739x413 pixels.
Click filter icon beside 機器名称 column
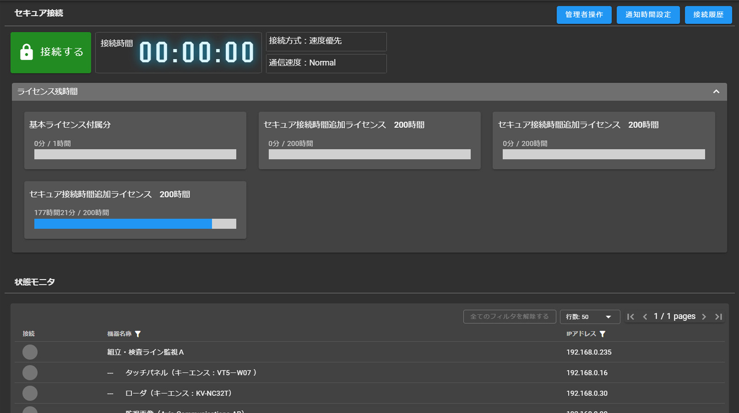(x=138, y=334)
